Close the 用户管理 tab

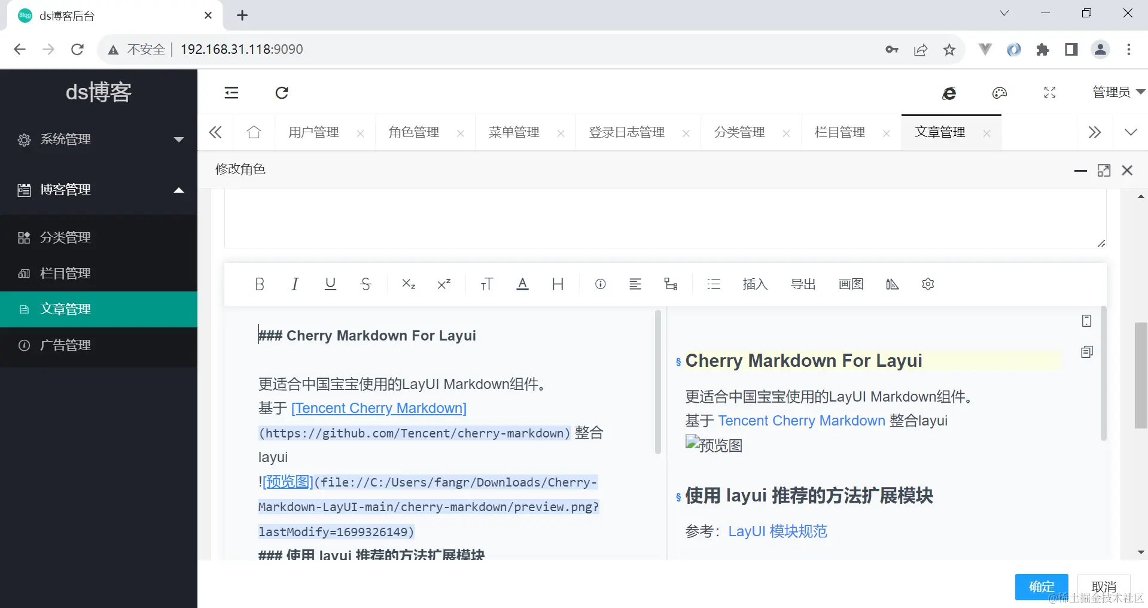click(360, 133)
